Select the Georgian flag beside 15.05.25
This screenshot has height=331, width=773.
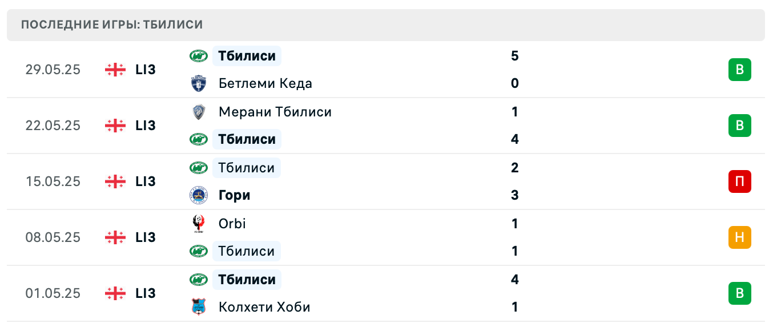(x=115, y=181)
